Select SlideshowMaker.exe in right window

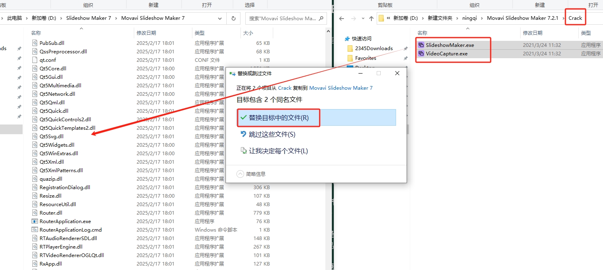point(450,45)
